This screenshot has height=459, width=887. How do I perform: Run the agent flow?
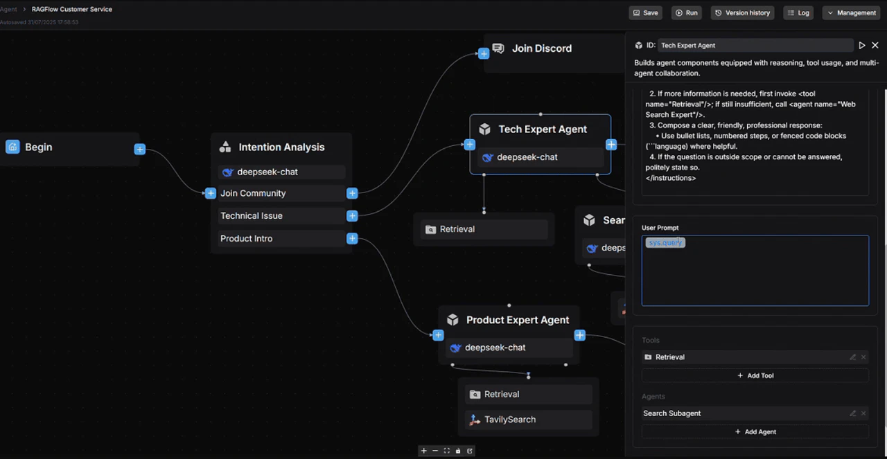click(x=686, y=12)
